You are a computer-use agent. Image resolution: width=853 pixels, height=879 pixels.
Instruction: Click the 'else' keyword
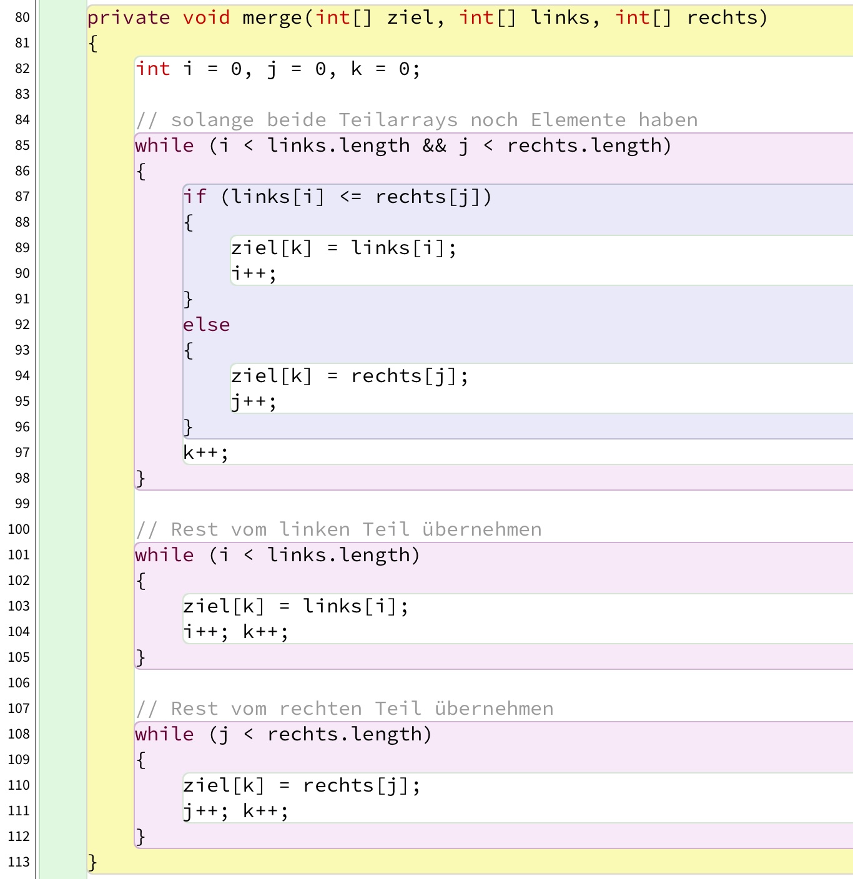(206, 325)
